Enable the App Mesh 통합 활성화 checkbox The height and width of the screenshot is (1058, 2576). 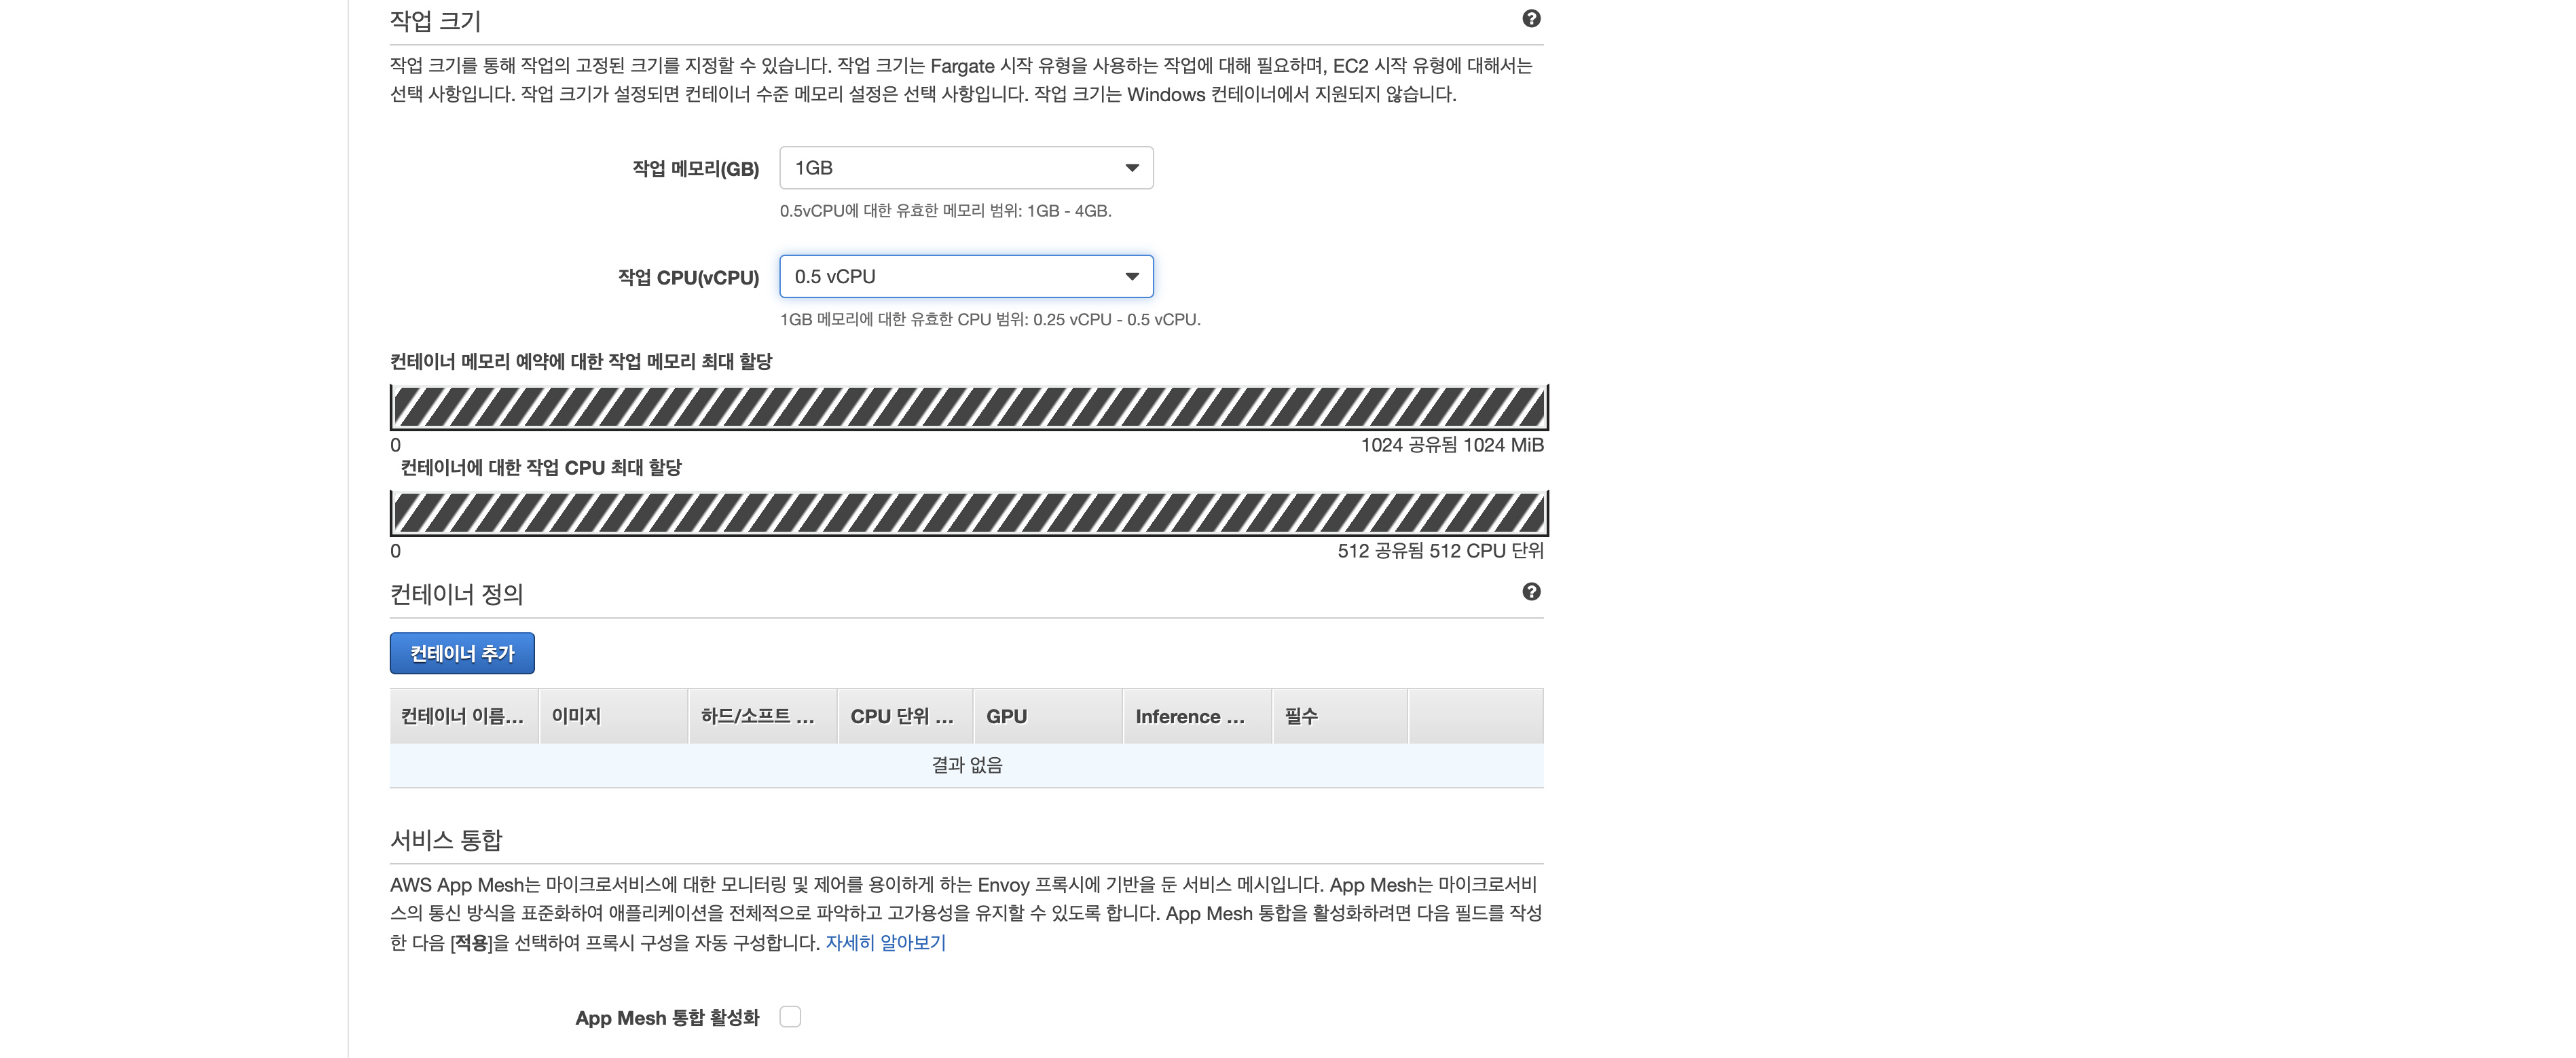[790, 1017]
